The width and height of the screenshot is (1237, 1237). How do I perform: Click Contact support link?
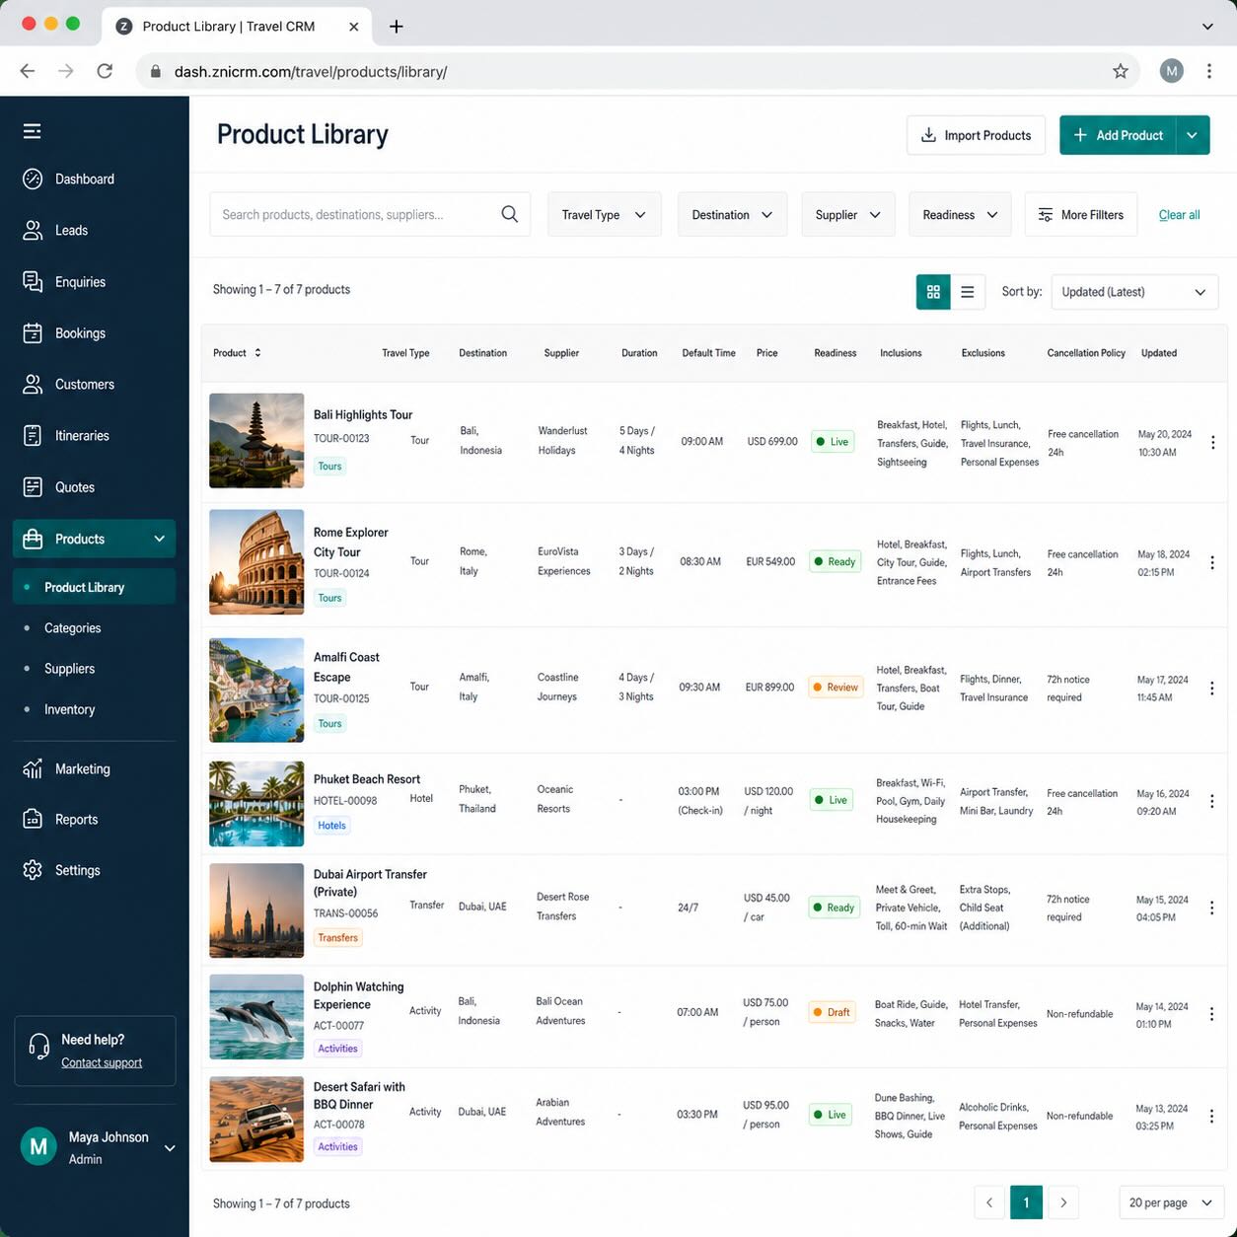click(102, 1062)
